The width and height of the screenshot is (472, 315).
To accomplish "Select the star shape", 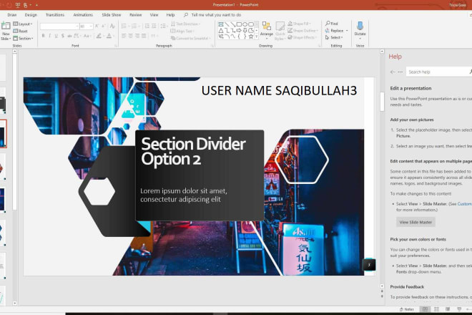I will coord(251,37).
